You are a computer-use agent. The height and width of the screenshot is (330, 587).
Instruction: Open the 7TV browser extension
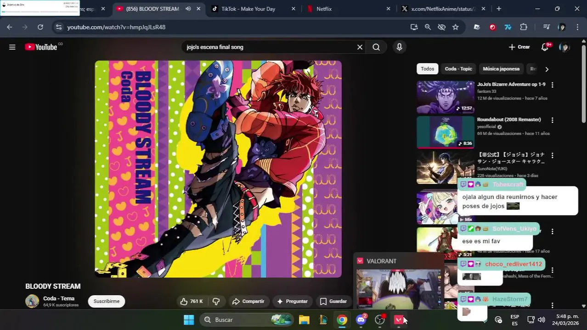508,27
